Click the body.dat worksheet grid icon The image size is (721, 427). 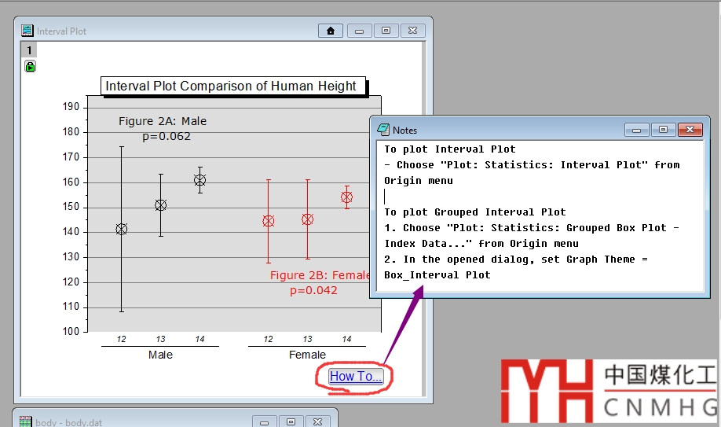click(26, 421)
